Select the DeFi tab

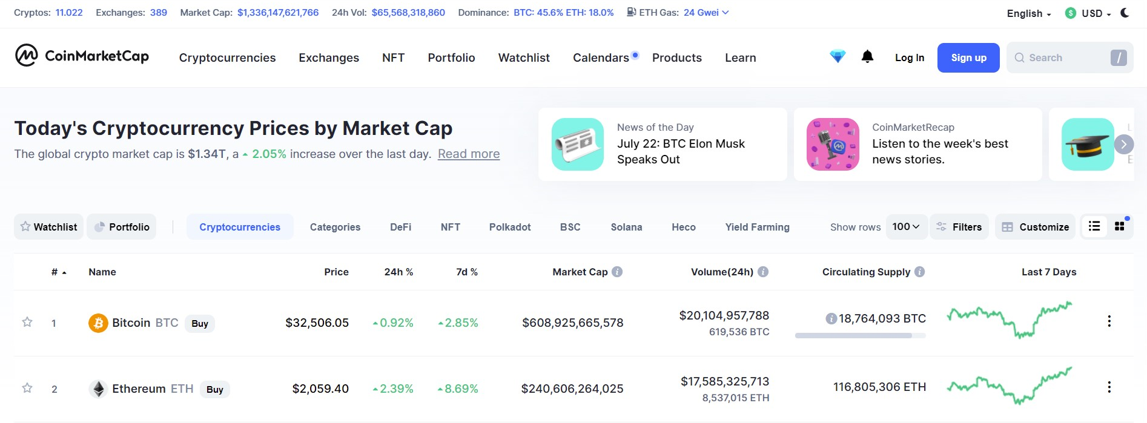point(400,227)
